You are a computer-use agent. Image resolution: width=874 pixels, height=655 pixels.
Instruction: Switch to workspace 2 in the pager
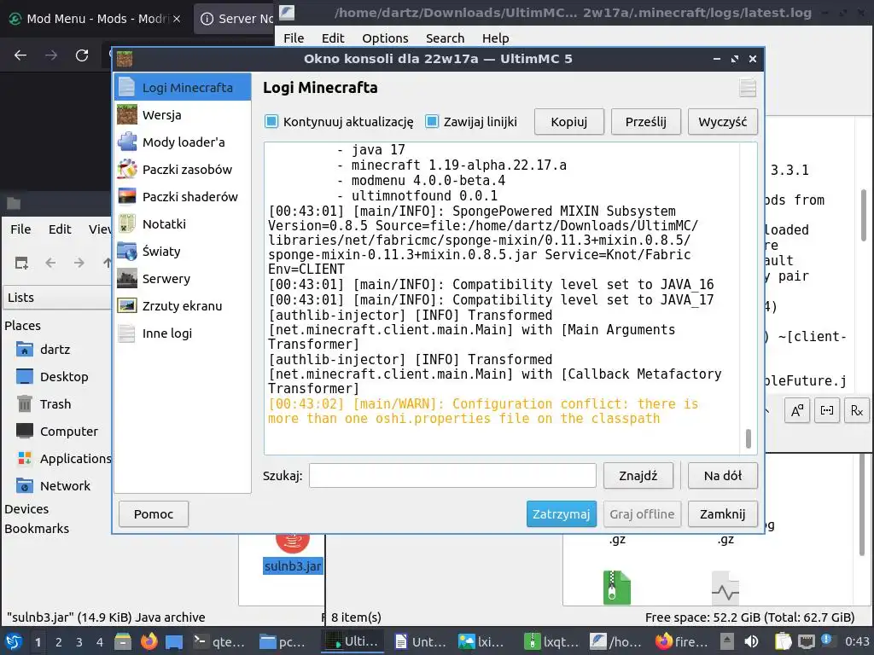[x=59, y=641]
